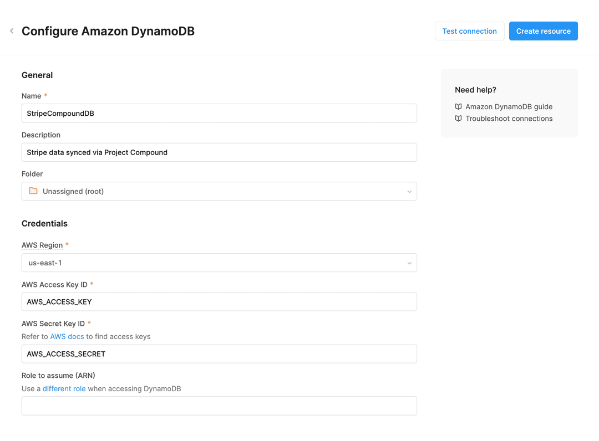Open the Amazon DynamoDB guide link

(509, 106)
